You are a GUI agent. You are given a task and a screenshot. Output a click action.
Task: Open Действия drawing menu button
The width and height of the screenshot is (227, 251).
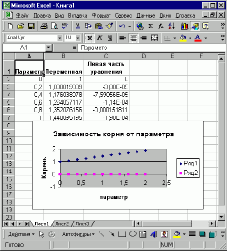click(x=21, y=234)
